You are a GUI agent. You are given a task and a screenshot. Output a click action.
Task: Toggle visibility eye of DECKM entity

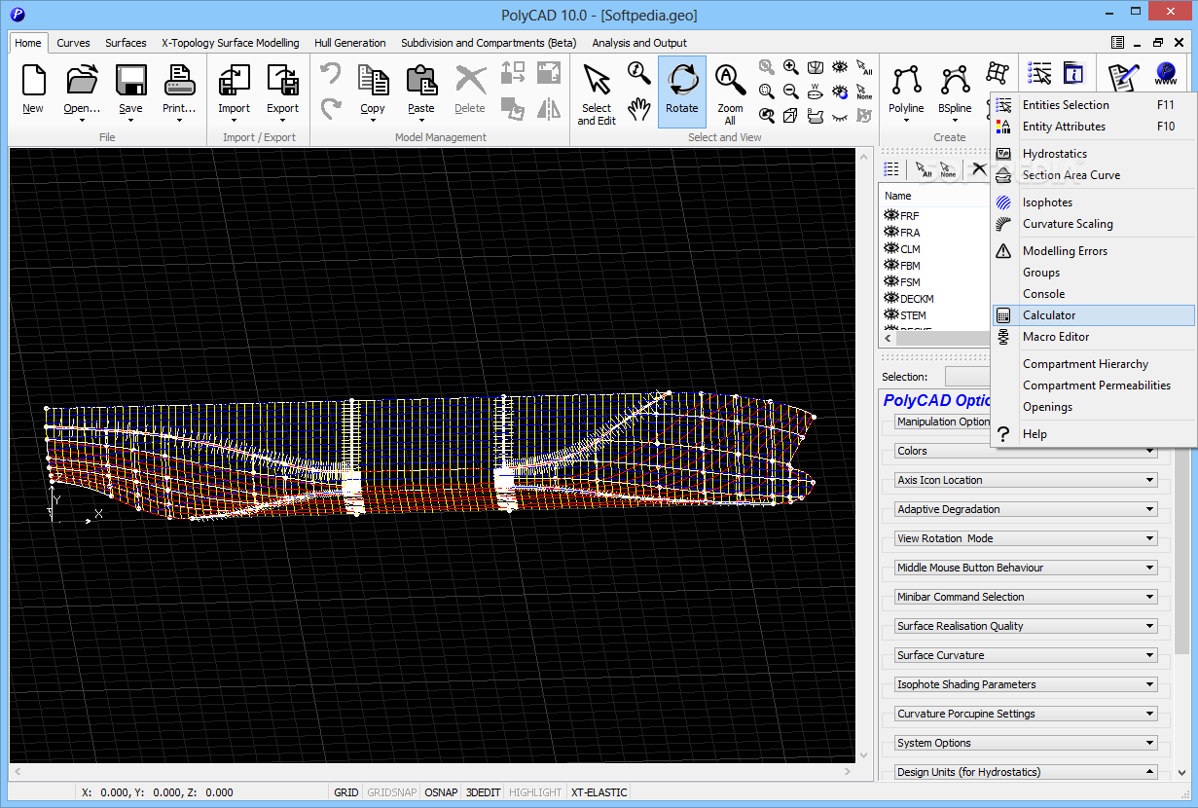[x=890, y=298]
